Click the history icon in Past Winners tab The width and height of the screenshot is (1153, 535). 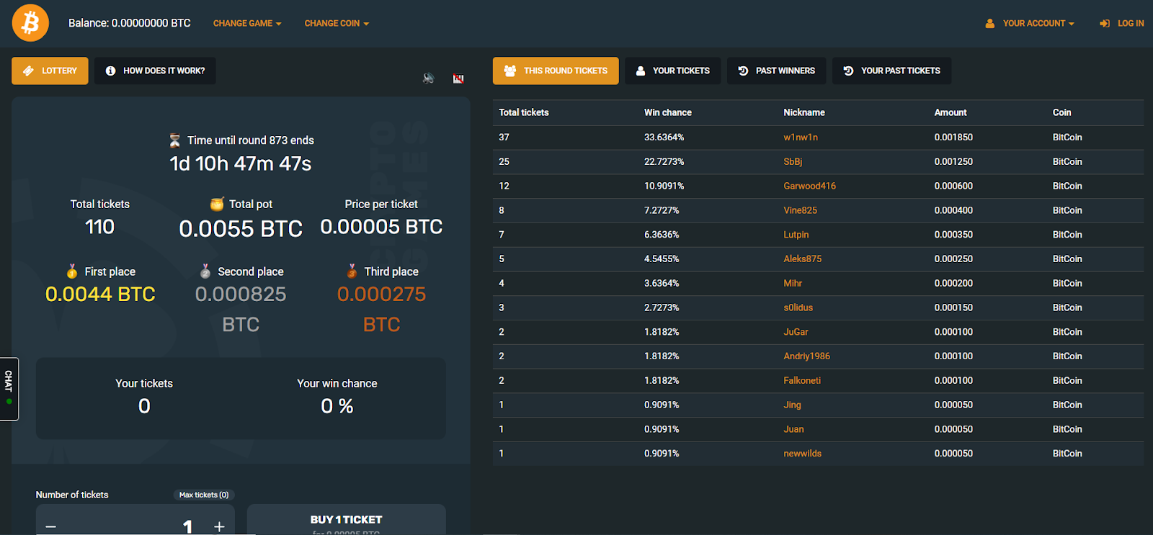tap(743, 71)
